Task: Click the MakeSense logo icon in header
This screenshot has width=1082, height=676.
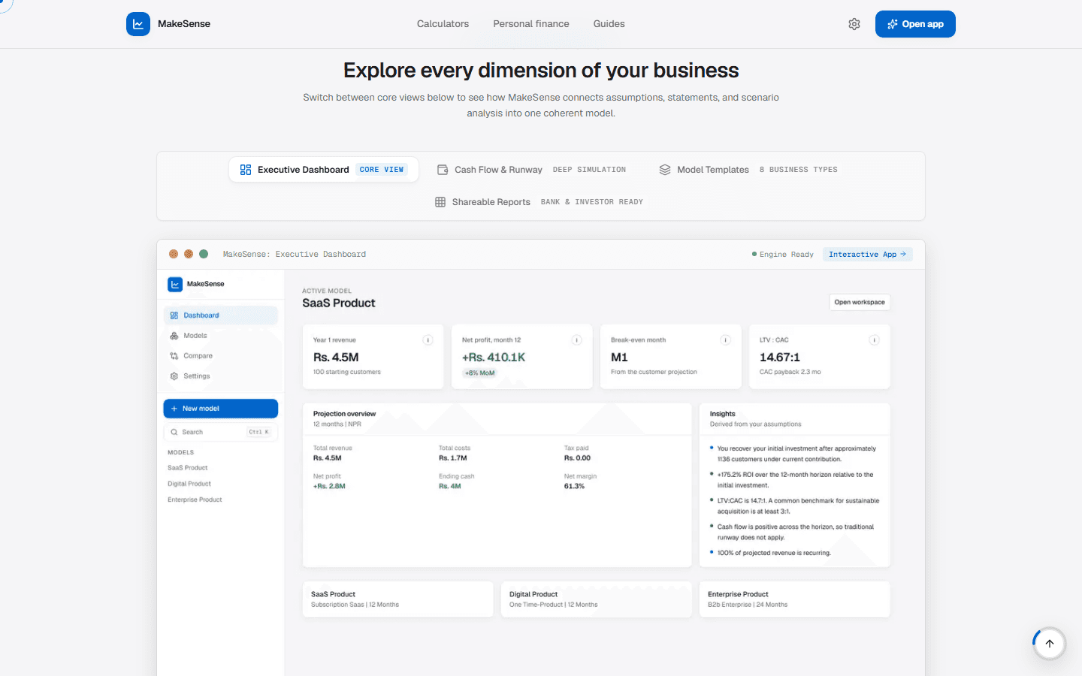Action: click(x=138, y=24)
